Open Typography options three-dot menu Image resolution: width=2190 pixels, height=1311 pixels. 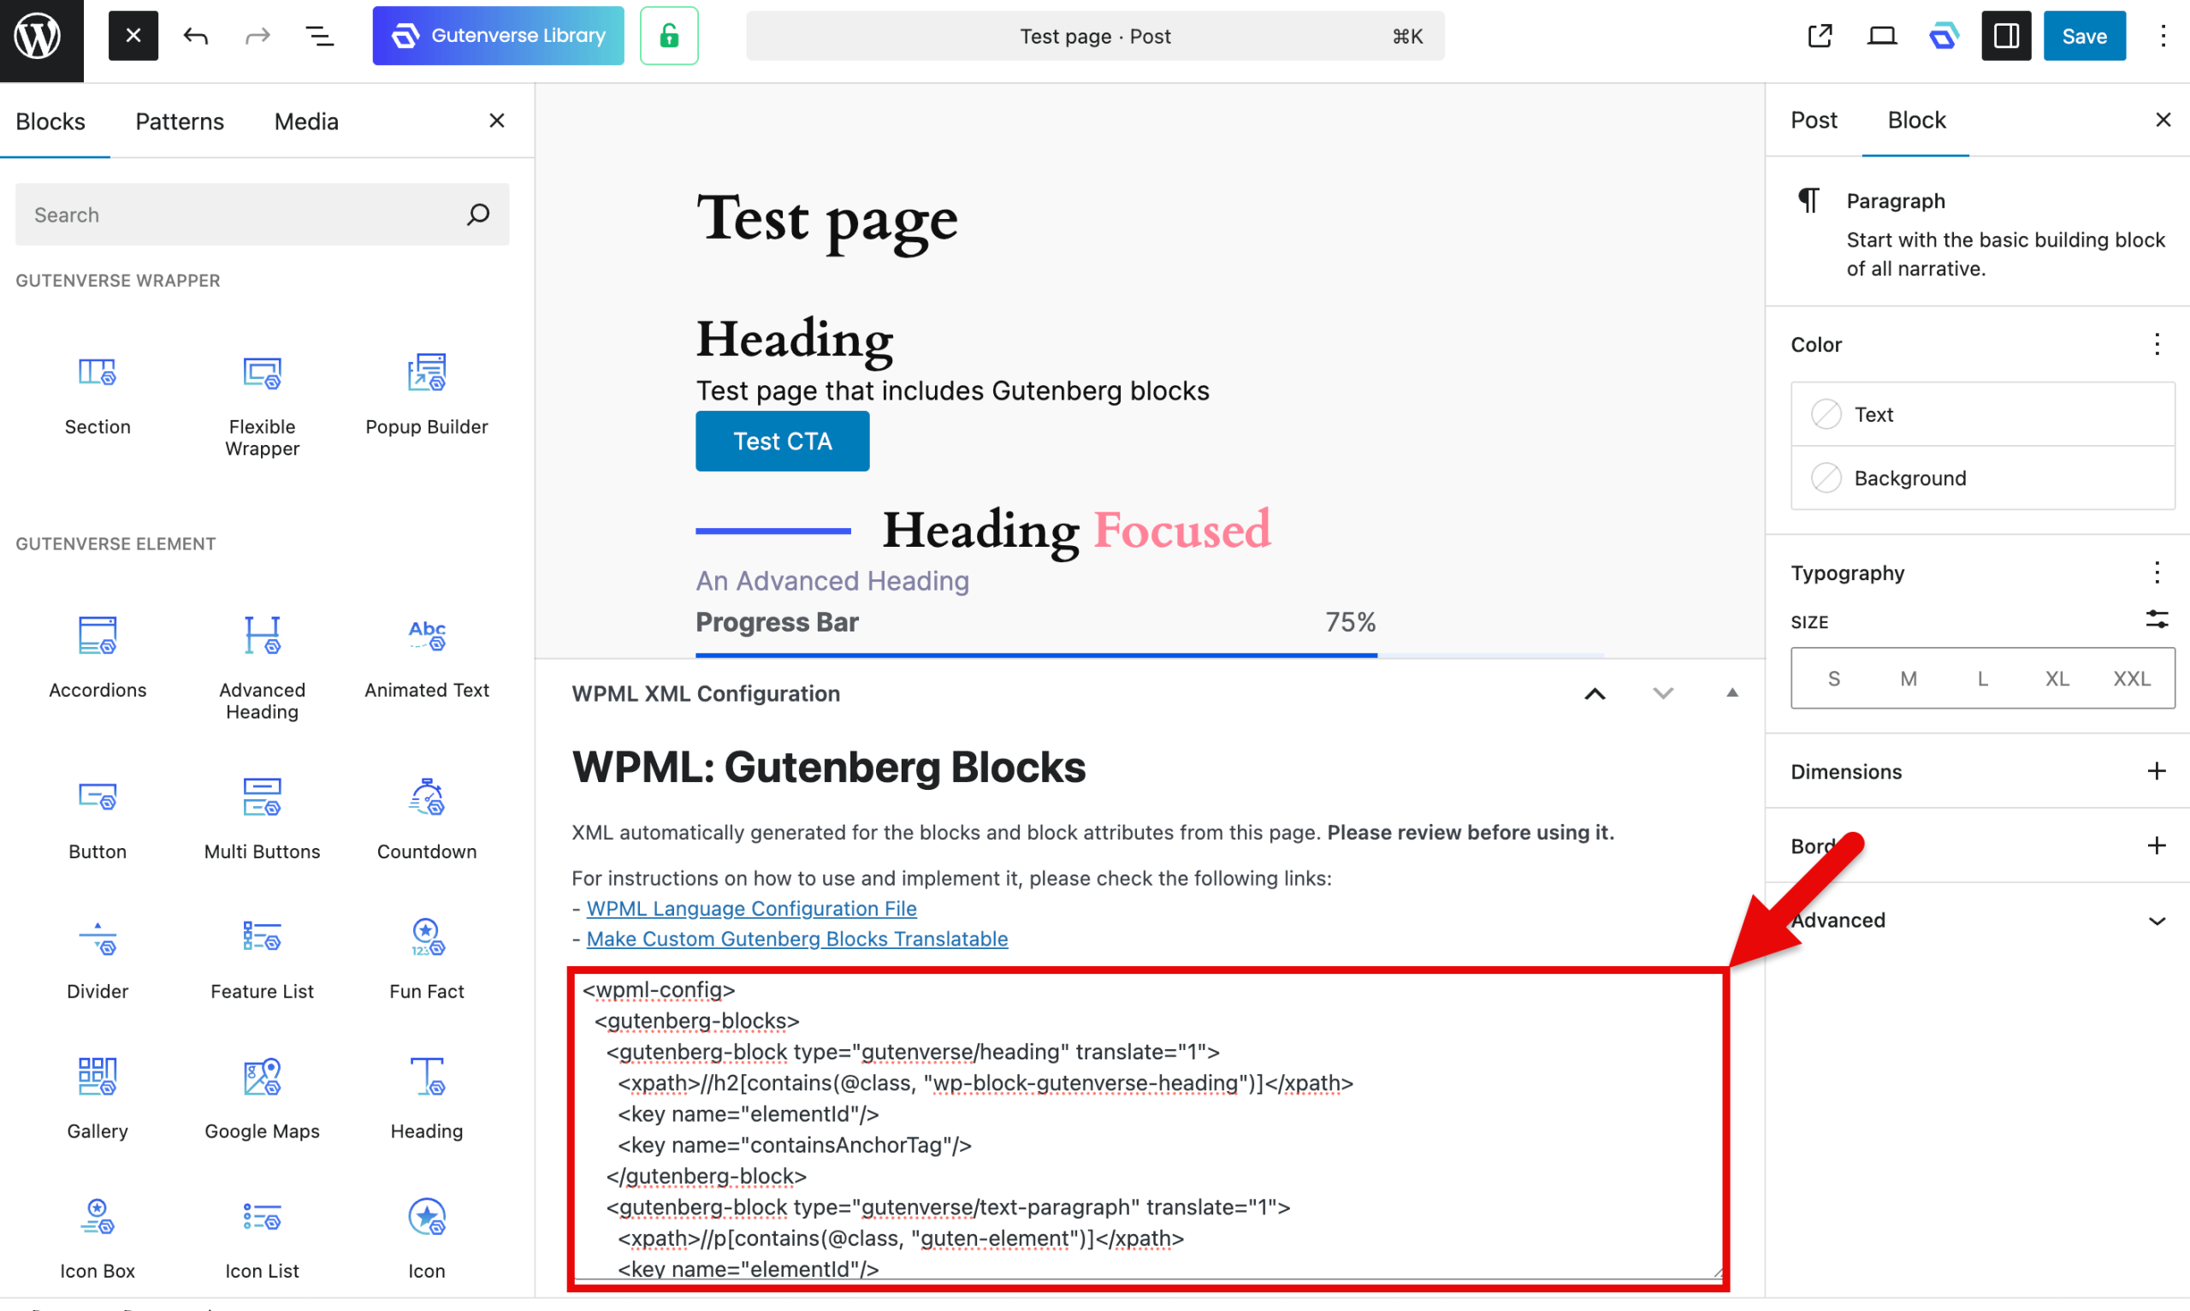click(2157, 572)
